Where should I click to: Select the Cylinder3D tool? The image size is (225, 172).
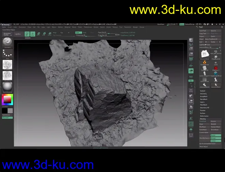pyautogui.click(x=205, y=69)
